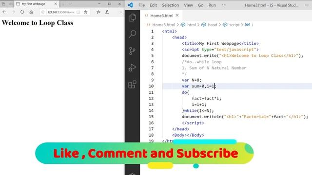This screenshot has height=175, width=312.
Task: Open a new browser tab
Action: pos(63,4)
